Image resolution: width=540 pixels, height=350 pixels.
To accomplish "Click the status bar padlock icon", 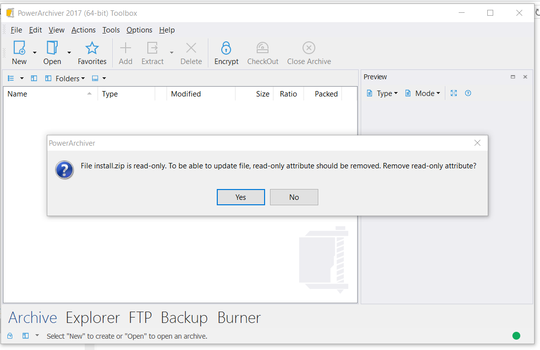I will tap(10, 336).
